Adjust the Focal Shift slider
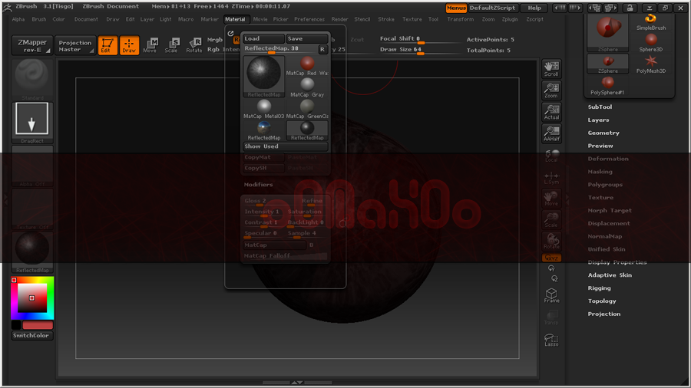 click(419, 39)
